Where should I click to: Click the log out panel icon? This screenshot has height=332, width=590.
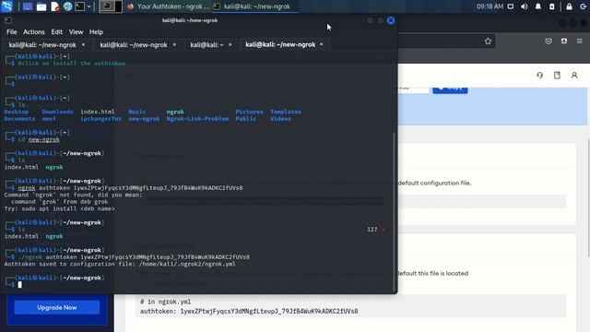coord(583,6)
